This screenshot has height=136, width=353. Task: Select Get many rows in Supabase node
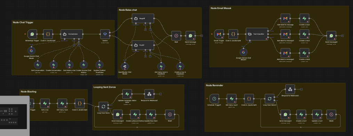(x=161, y=66)
